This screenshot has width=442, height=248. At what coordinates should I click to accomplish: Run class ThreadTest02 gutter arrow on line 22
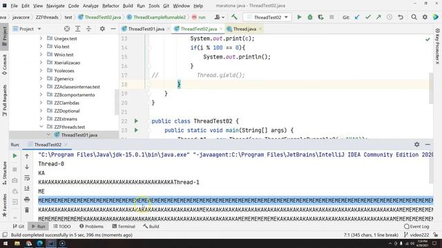(x=136, y=121)
